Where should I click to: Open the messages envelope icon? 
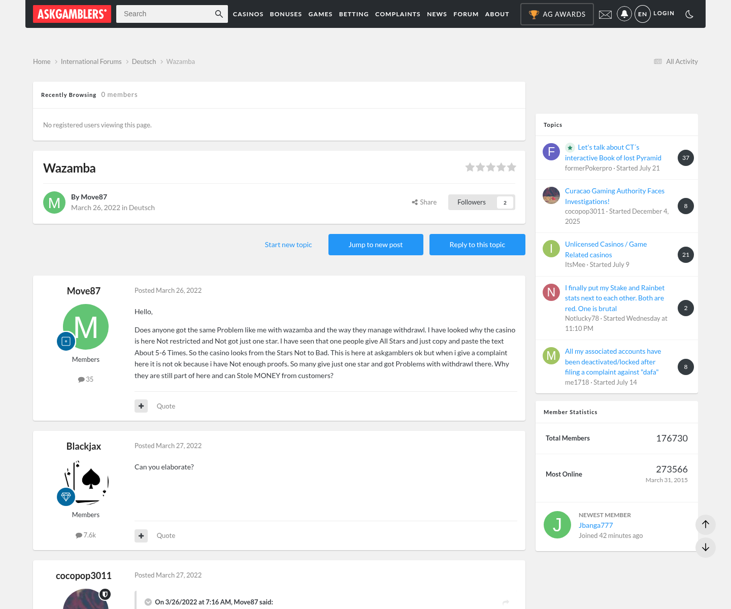[605, 14]
